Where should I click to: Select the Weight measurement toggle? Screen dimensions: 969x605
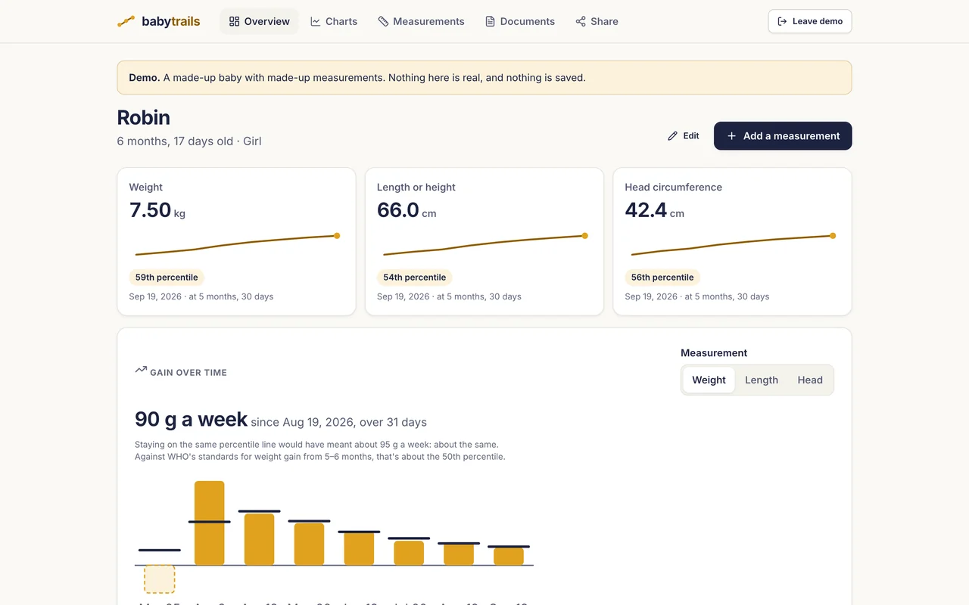tap(709, 380)
